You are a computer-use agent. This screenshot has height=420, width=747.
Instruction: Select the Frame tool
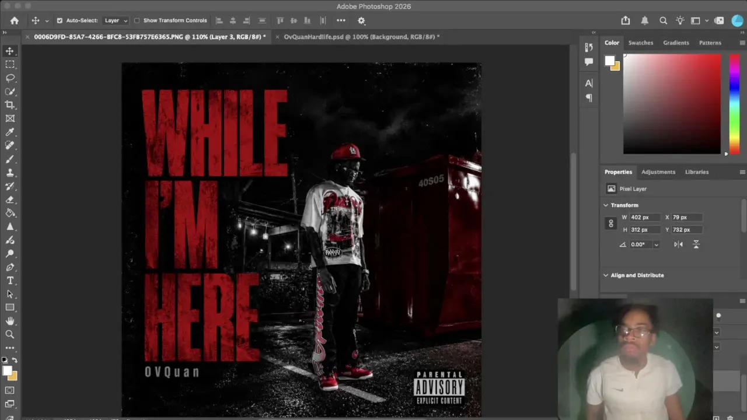click(x=10, y=118)
